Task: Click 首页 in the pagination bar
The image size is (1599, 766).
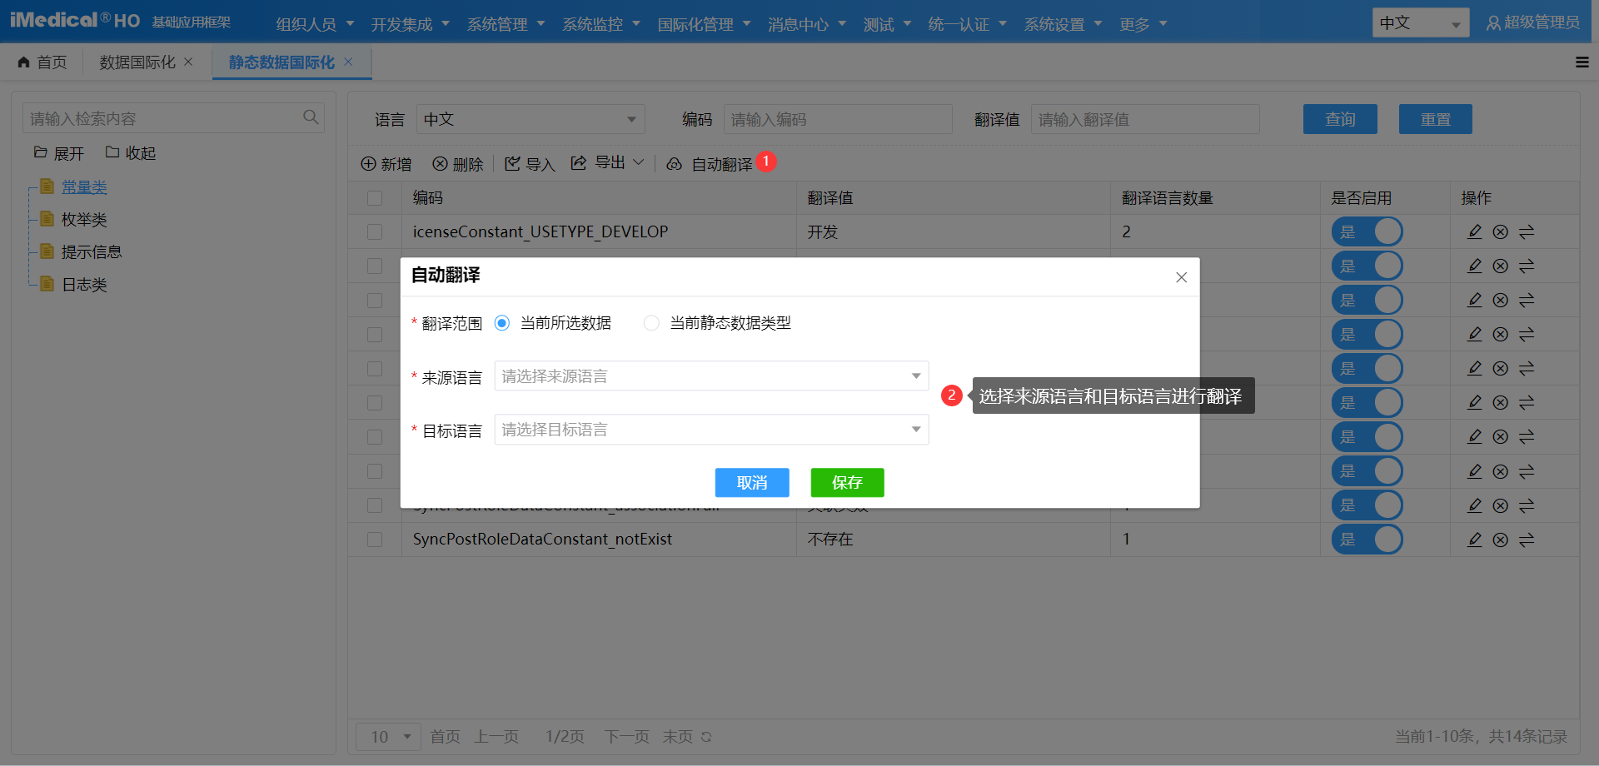Action: pyautogui.click(x=445, y=737)
